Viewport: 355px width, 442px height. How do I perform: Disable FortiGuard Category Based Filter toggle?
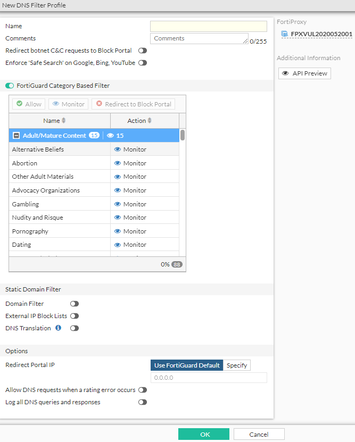click(10, 86)
